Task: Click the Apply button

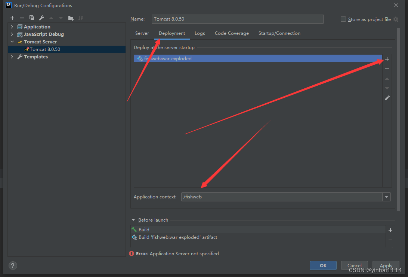Action: pyautogui.click(x=386, y=265)
